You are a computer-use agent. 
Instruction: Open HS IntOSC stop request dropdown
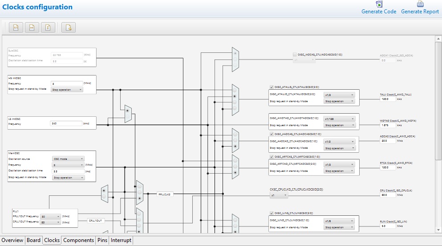click(67, 90)
